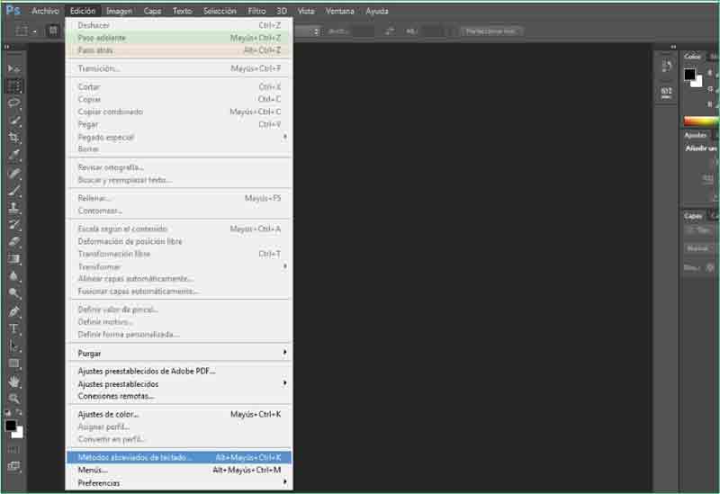The height and width of the screenshot is (494, 720).
Task: Click the color spectrum ramp in Color panel
Action: [700, 121]
